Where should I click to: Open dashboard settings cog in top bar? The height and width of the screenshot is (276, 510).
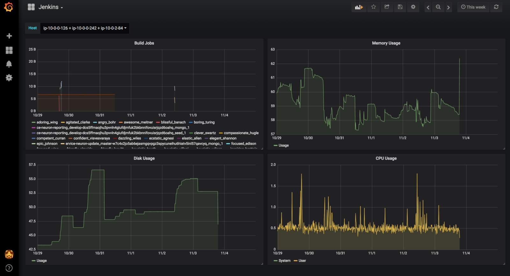pos(413,7)
